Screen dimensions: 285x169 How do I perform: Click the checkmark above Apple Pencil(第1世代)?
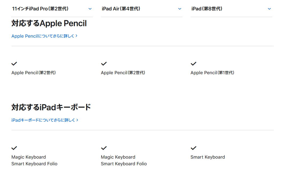pyautogui.click(x=193, y=64)
